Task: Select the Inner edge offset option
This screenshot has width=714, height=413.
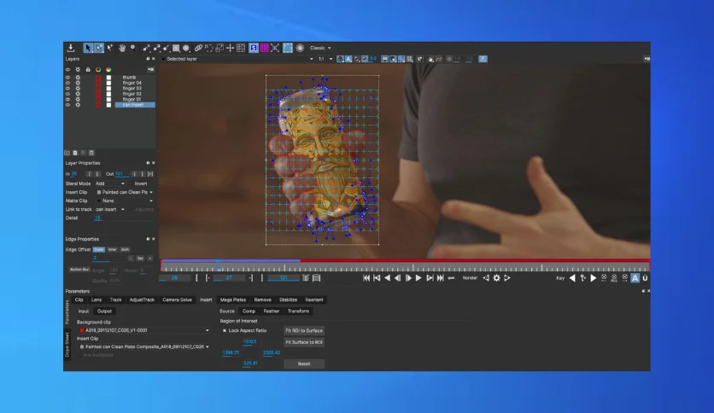Action: tap(112, 250)
